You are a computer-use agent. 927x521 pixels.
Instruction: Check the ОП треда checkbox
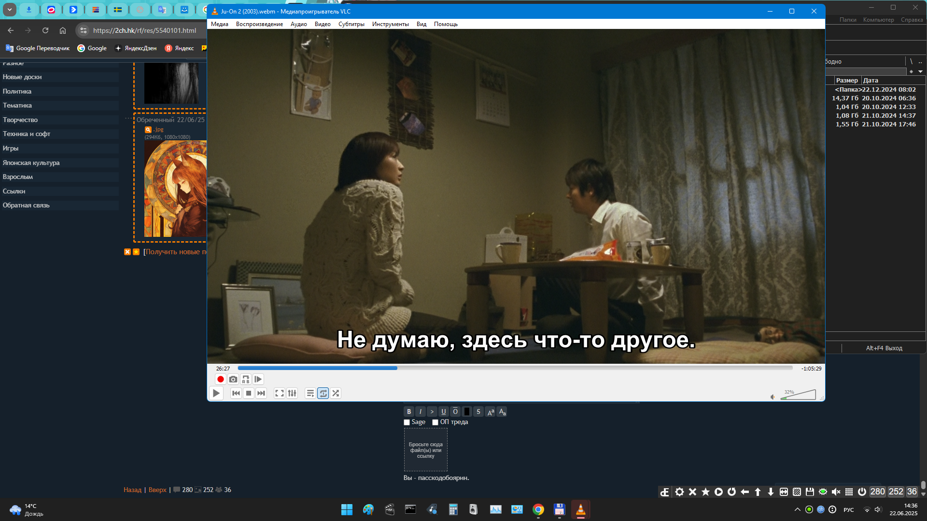coord(435,422)
